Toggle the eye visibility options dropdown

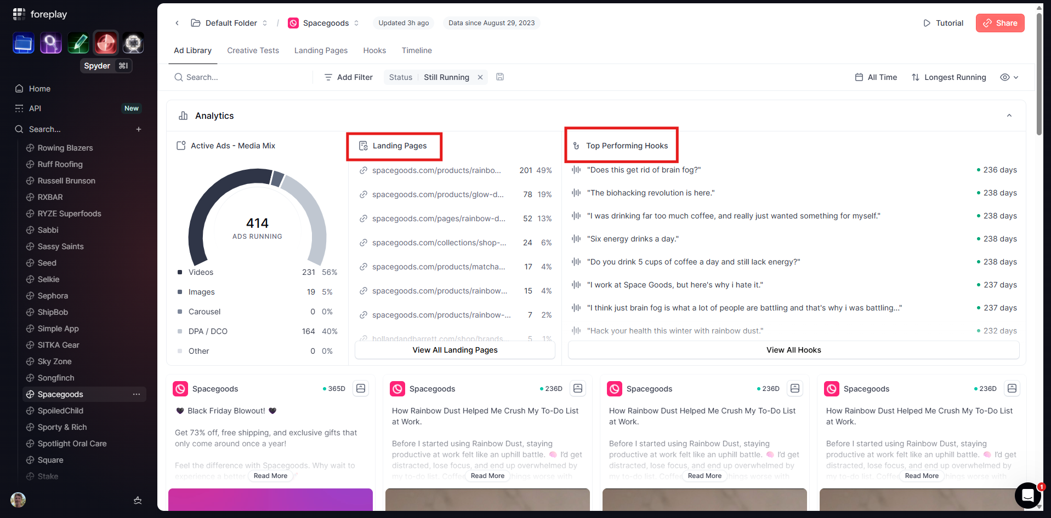click(1009, 77)
